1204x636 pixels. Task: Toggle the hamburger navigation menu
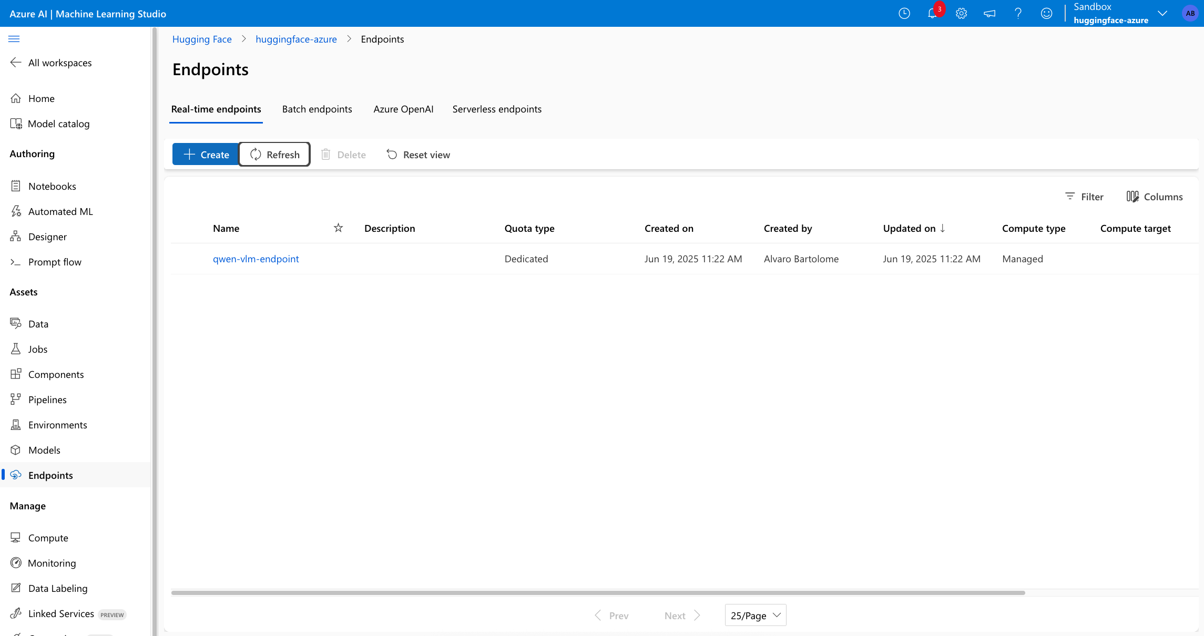(x=14, y=39)
